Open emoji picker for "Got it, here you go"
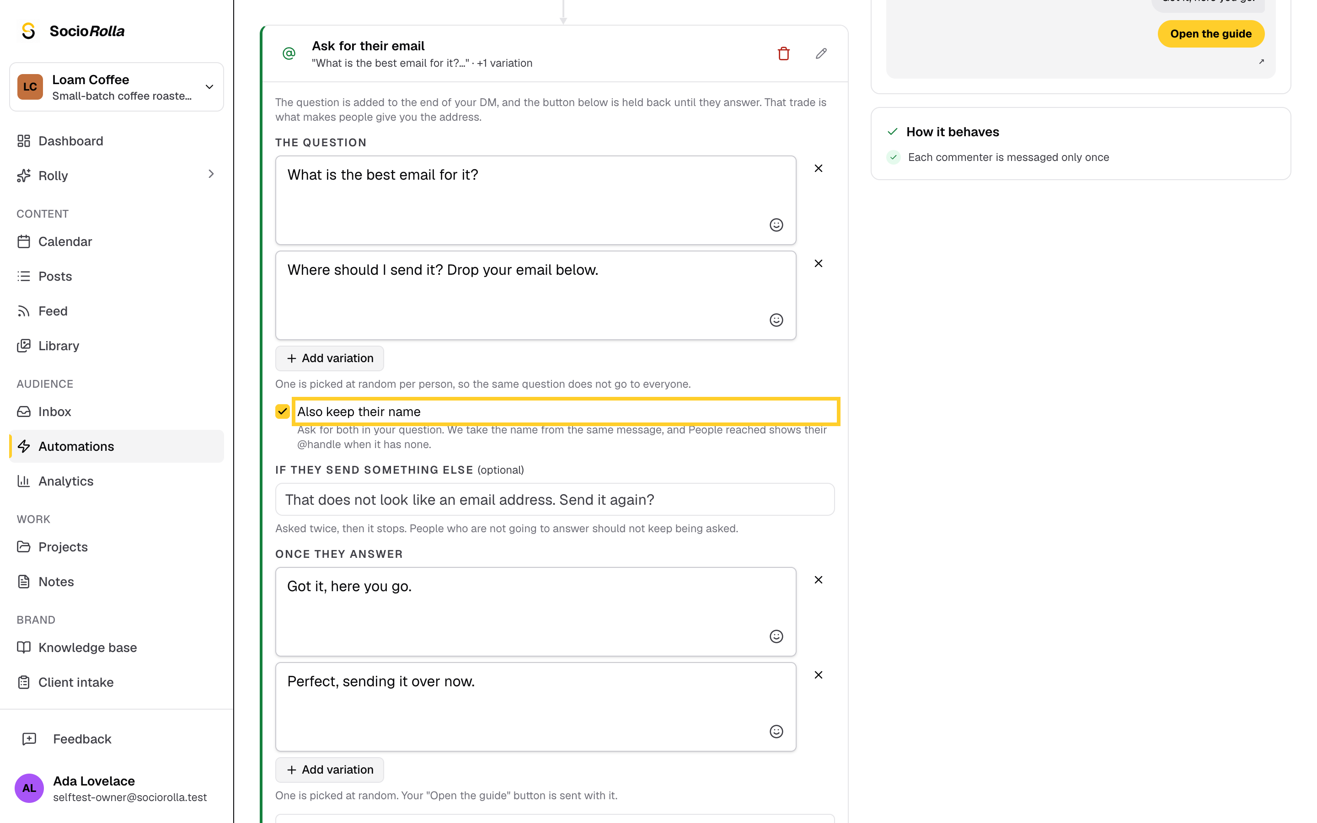This screenshot has width=1317, height=823. point(776,636)
